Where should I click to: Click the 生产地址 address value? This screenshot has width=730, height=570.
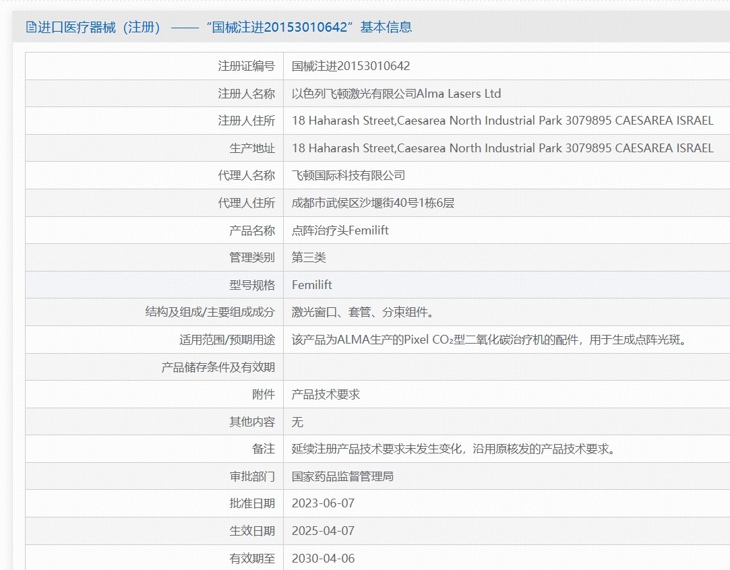[x=502, y=148]
